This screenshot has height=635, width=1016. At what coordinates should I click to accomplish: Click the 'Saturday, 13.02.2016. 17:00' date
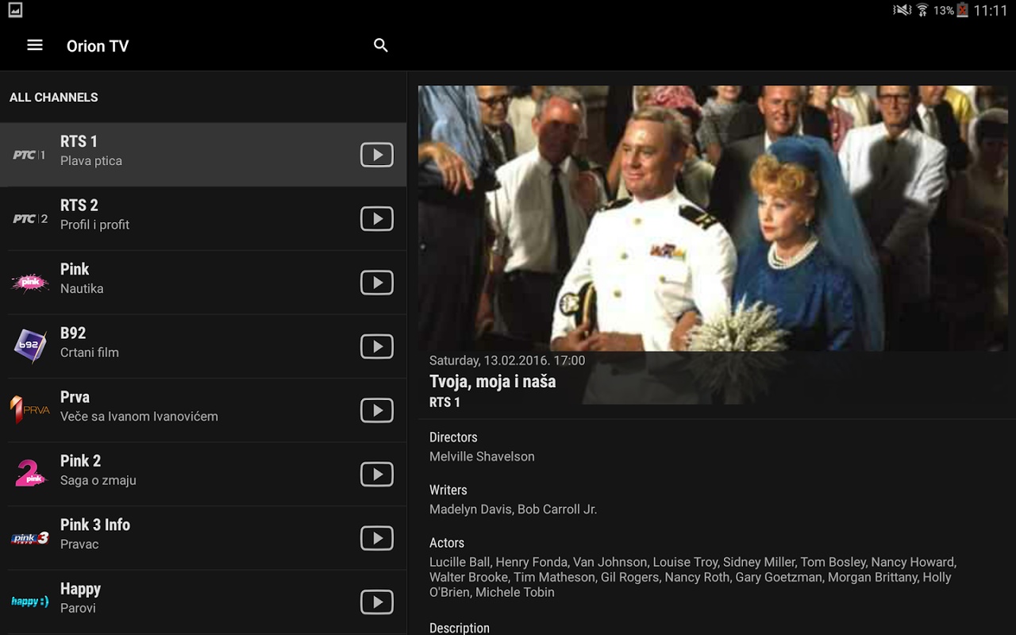(507, 360)
